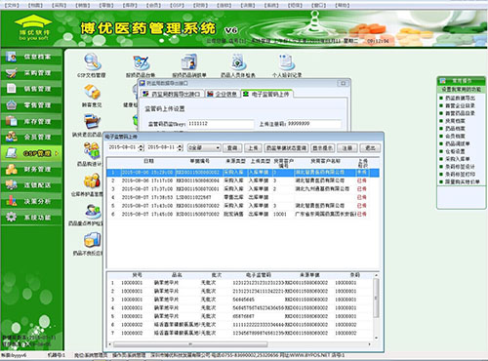Open 库存管理 in the left sidebar
The image size is (488, 361).
(31, 121)
